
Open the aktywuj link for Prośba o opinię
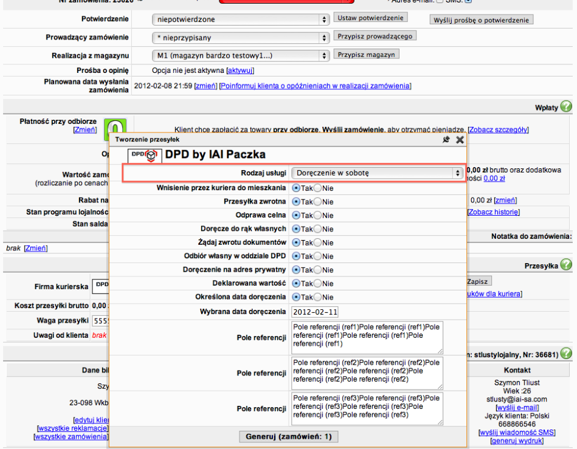point(240,70)
